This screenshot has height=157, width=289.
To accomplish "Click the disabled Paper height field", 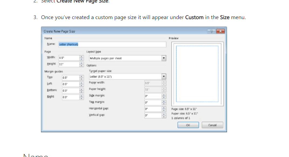I will [x=153, y=90].
